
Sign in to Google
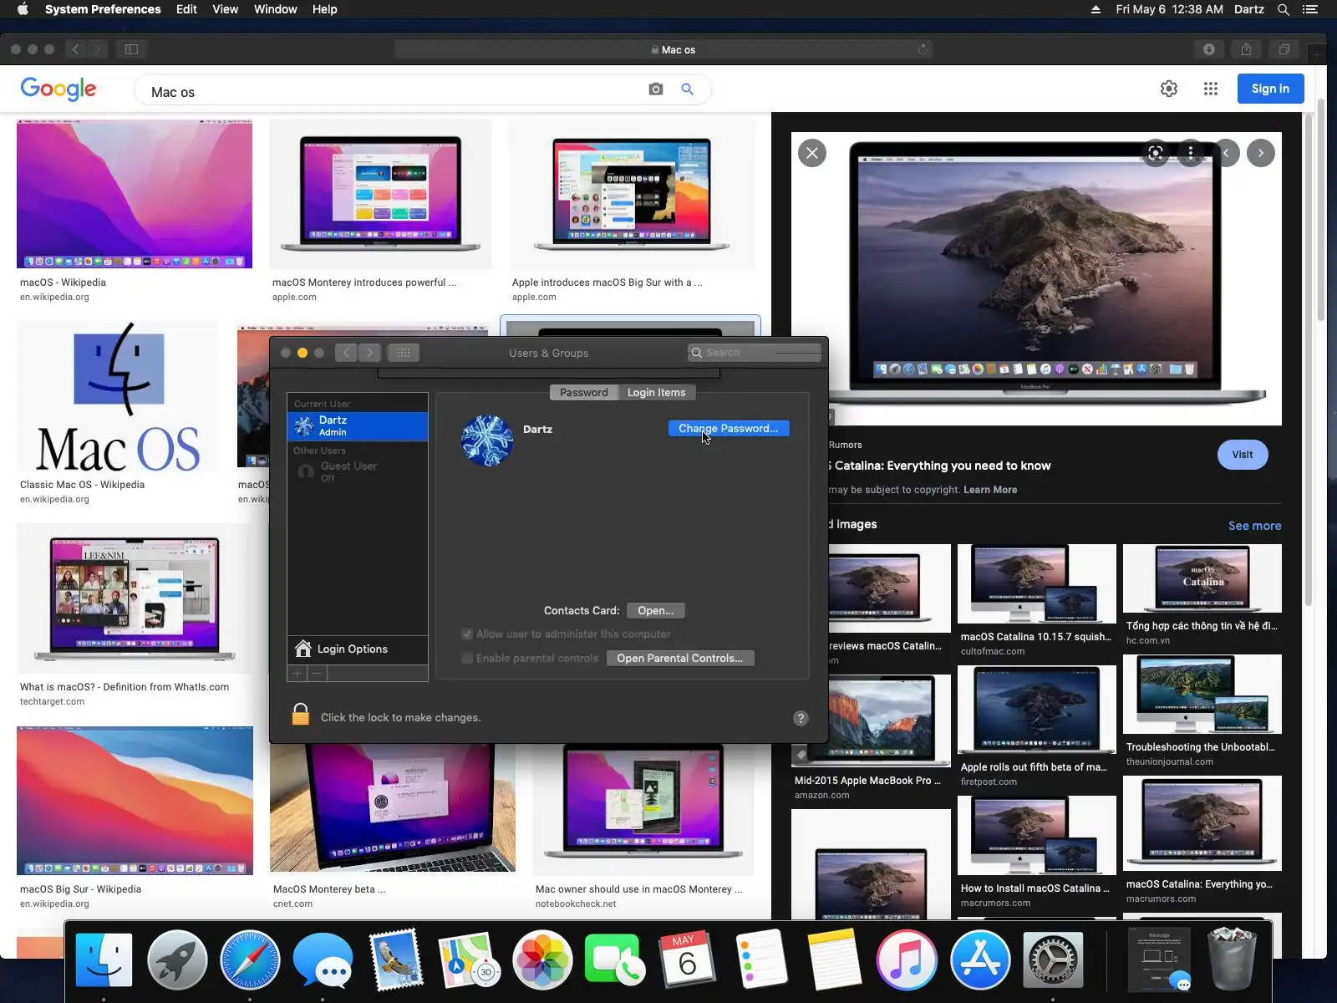(1270, 89)
